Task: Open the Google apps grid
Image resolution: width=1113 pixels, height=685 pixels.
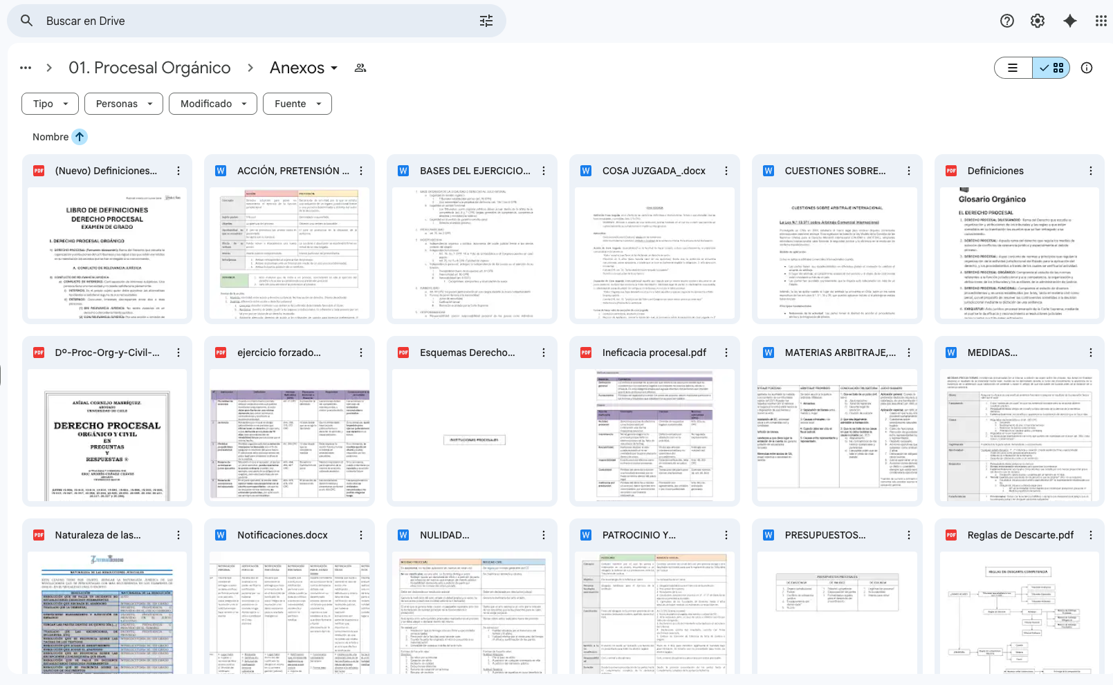Action: tap(1101, 21)
